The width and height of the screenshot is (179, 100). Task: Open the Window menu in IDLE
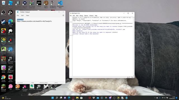click(x=91, y=16)
